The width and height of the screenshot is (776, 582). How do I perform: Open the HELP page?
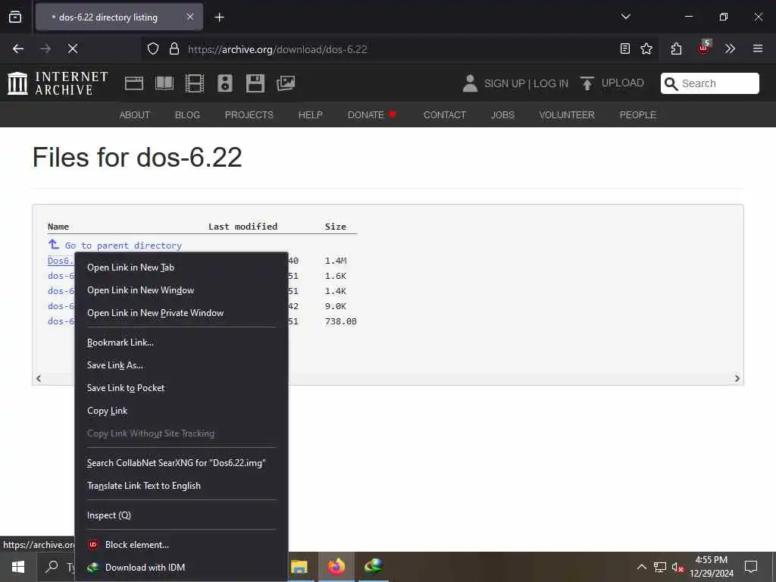[310, 115]
